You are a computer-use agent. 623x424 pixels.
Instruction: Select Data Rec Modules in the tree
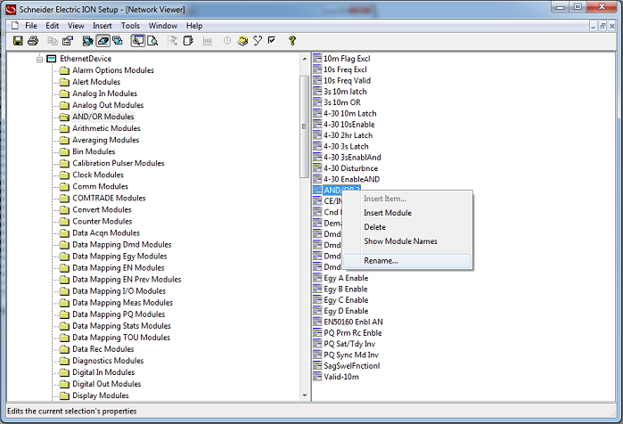coord(102,349)
